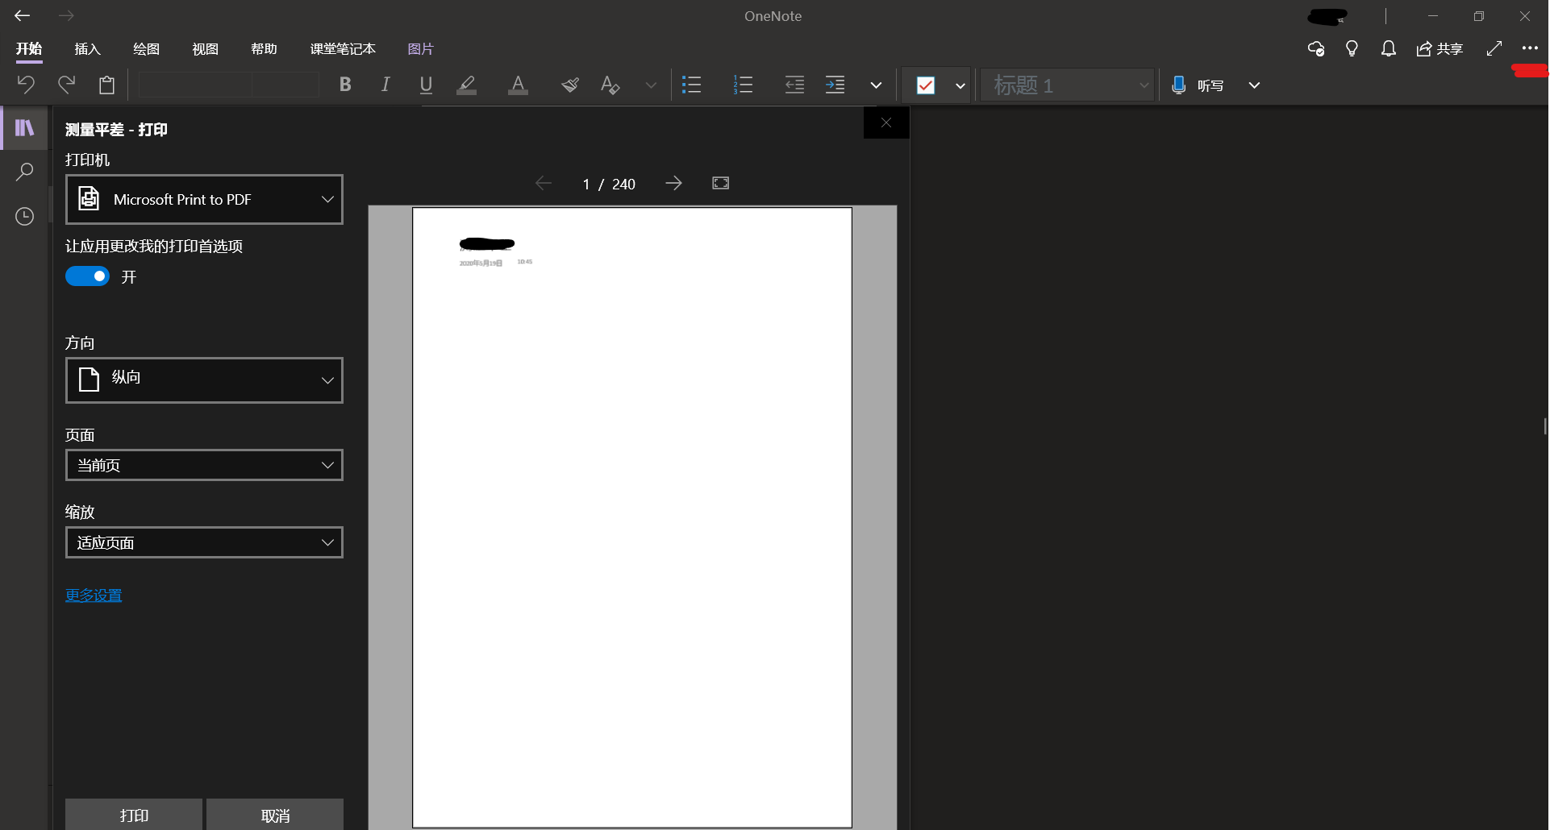This screenshot has height=830, width=1550.
Task: Check the sync status cloud icon
Action: pos(1316,49)
